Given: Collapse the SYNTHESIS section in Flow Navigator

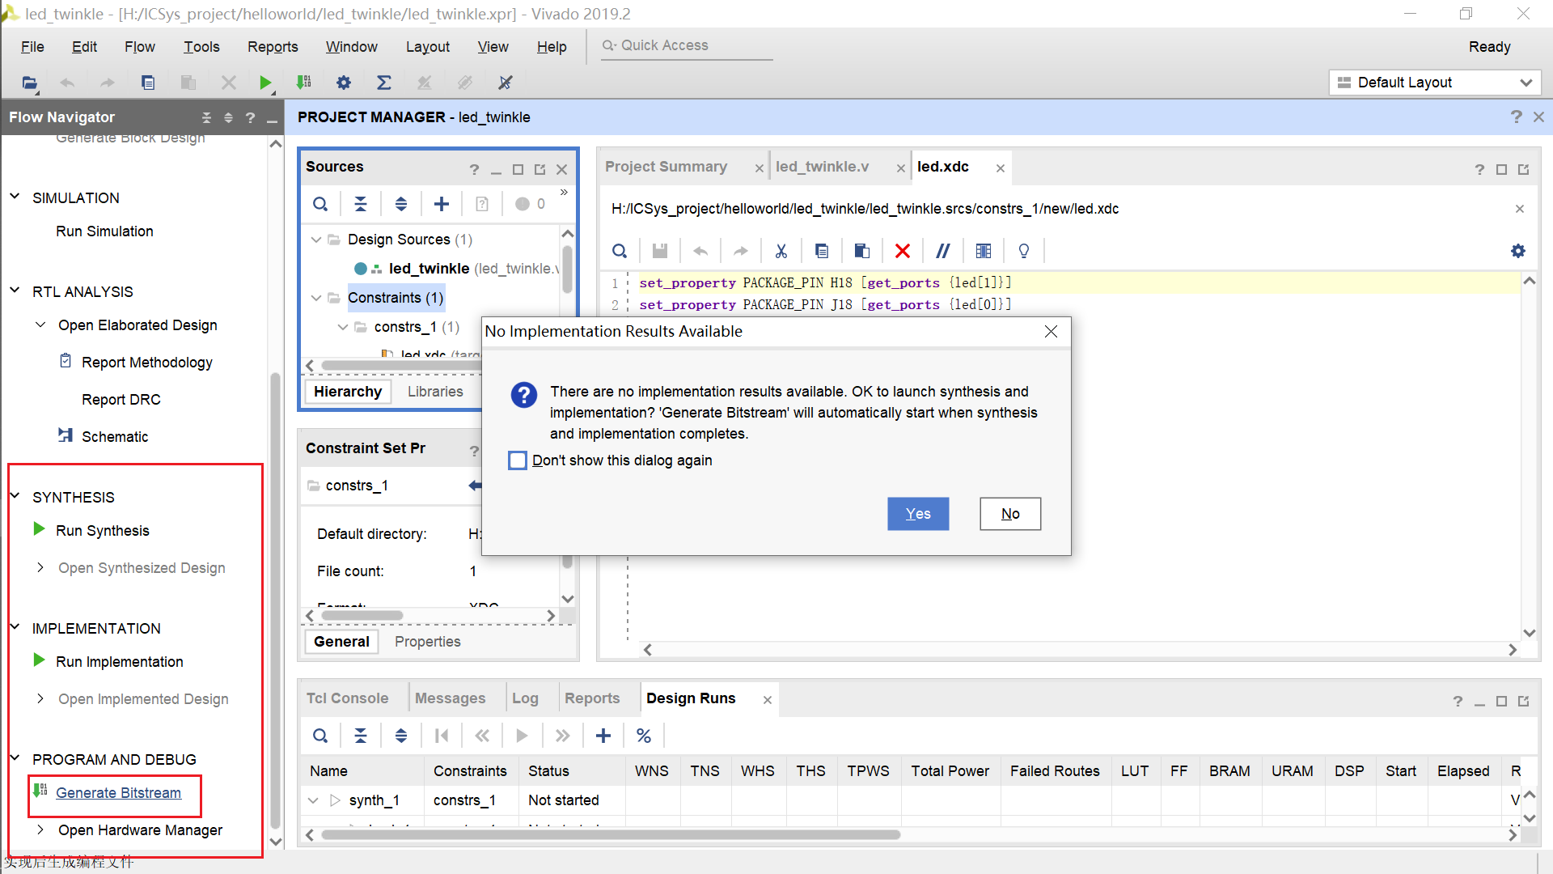Looking at the screenshot, I should coord(15,496).
